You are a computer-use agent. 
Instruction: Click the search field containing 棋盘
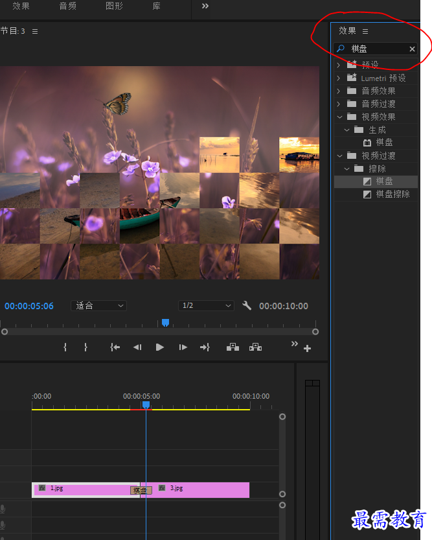point(375,49)
